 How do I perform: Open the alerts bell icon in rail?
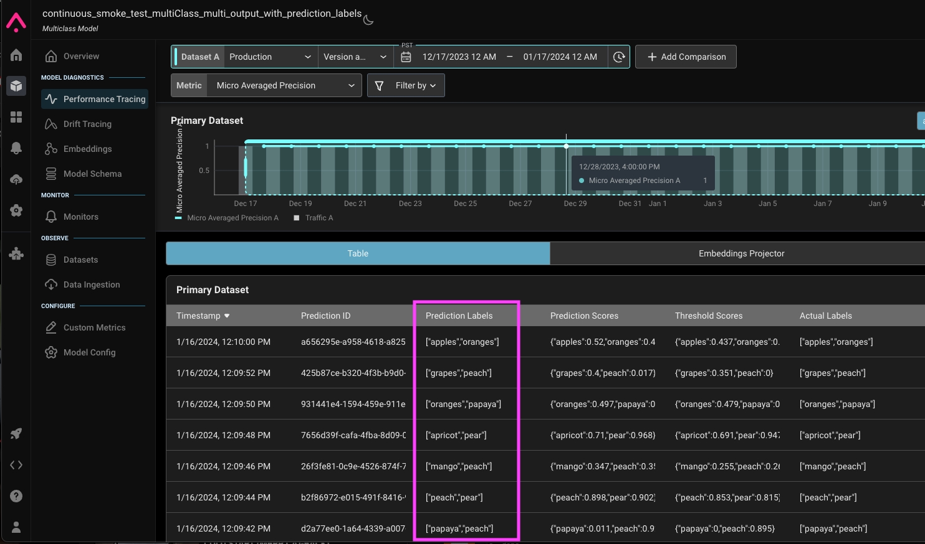point(16,148)
